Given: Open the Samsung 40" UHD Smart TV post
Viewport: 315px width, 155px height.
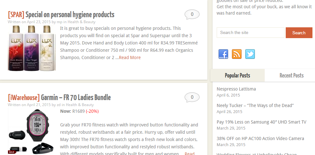Looking at the screenshot, I should 261,122.
